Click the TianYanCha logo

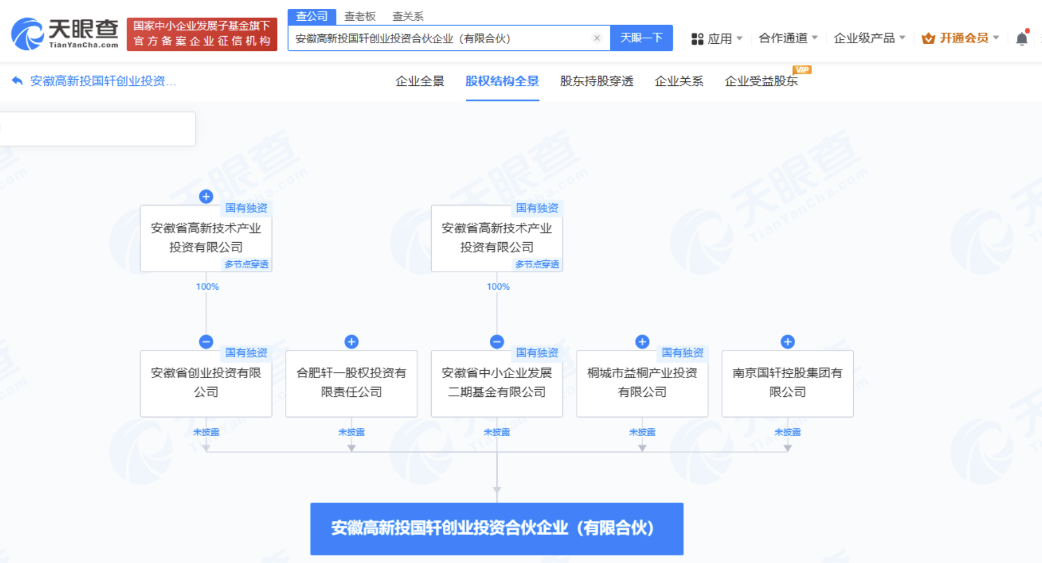point(65,34)
